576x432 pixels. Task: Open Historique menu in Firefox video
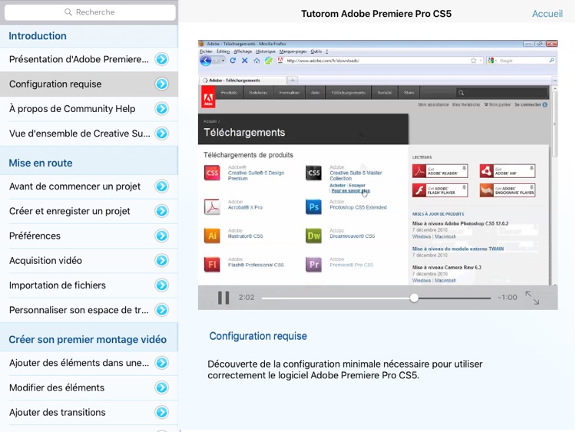(x=266, y=51)
